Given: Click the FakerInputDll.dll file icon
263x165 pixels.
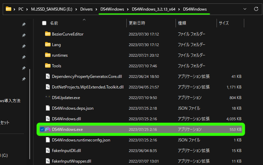Looking at the screenshot, I should click(48, 150).
